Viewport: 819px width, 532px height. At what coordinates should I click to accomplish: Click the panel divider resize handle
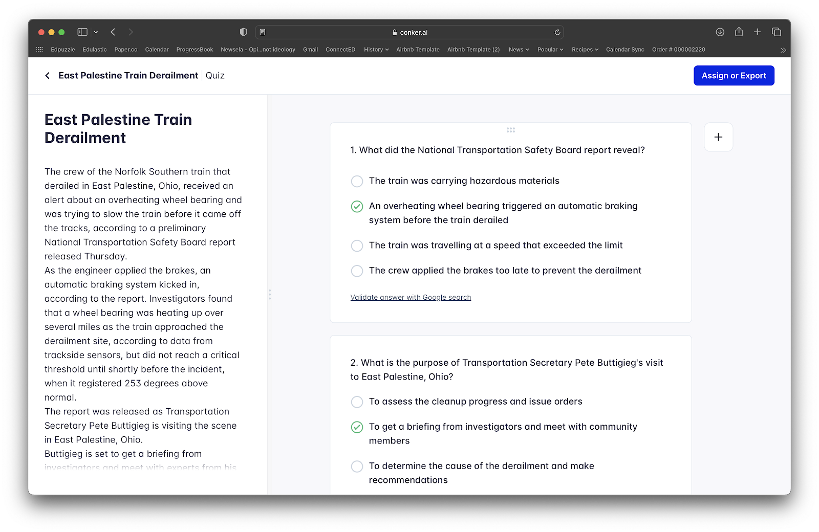pyautogui.click(x=270, y=295)
